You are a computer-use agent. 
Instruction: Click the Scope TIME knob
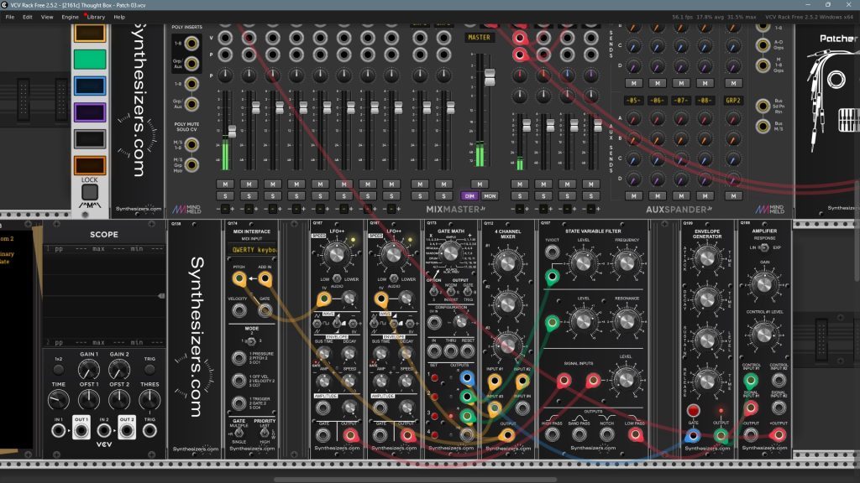click(x=58, y=400)
